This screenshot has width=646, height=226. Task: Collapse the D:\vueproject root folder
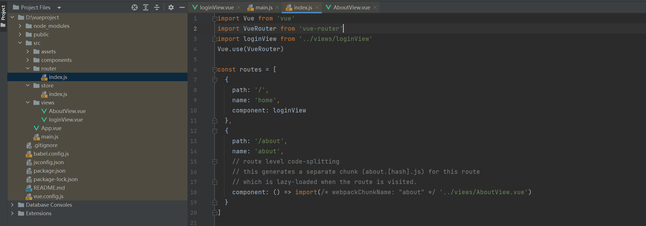pyautogui.click(x=13, y=17)
